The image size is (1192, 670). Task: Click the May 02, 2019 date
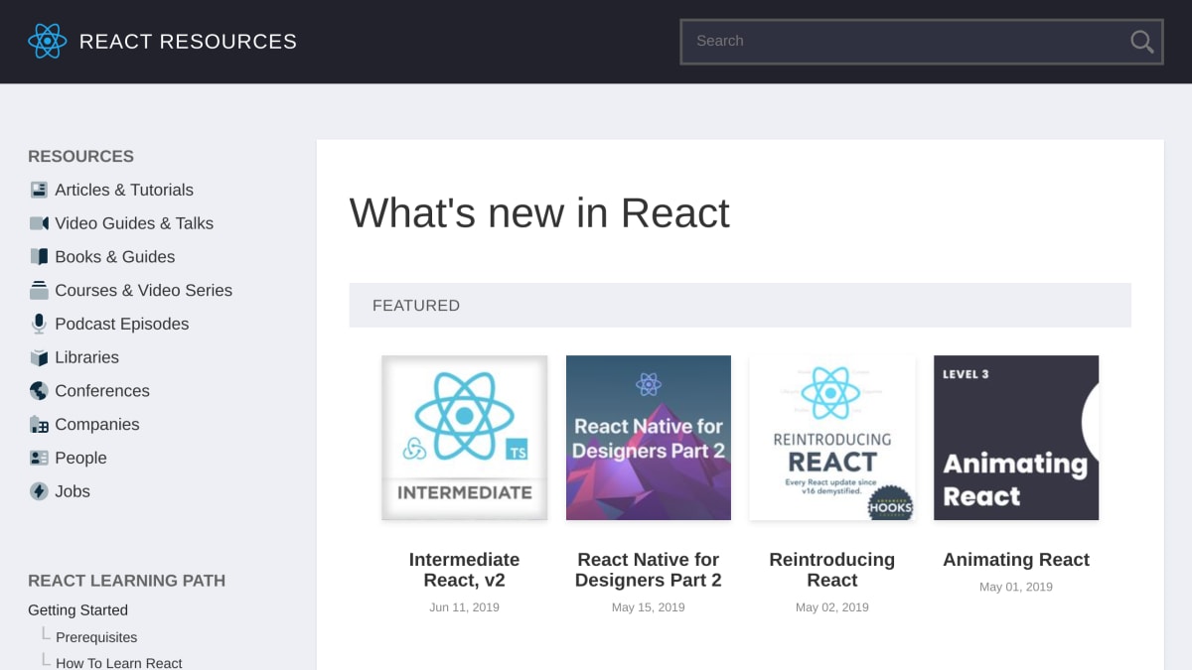pos(832,607)
